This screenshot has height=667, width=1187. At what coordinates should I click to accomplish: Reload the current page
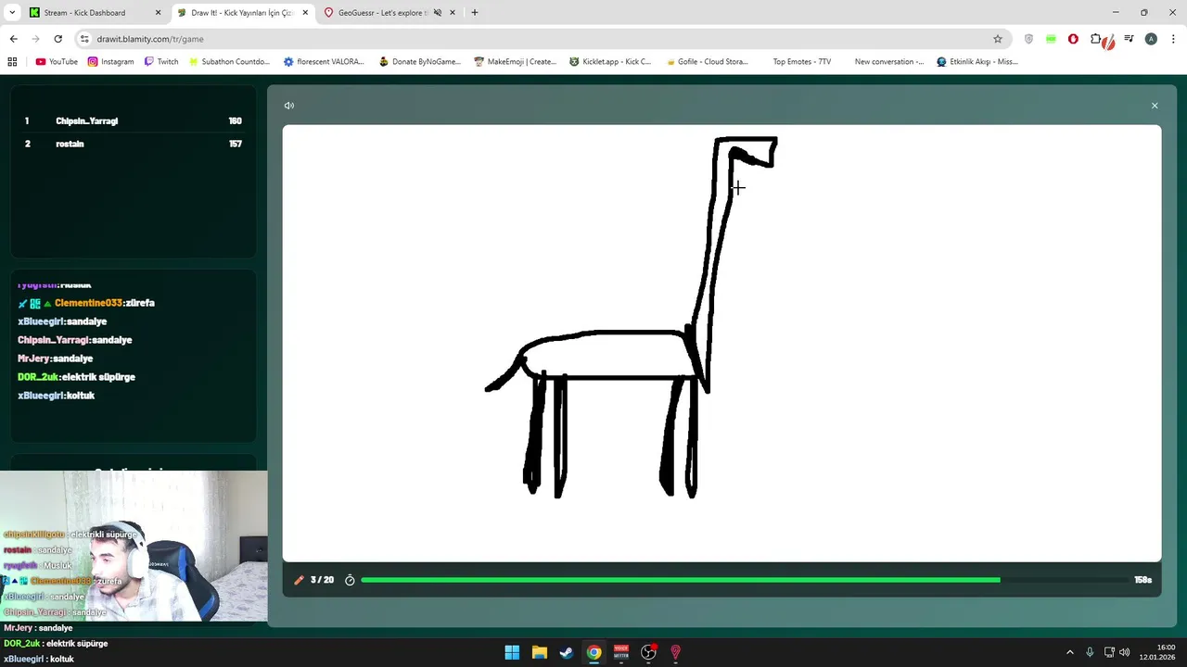tap(57, 39)
